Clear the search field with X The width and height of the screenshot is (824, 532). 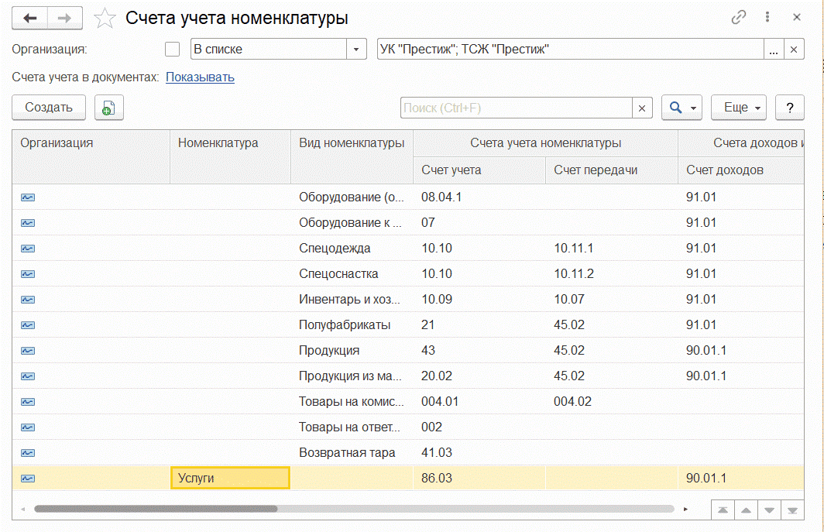[x=641, y=108]
